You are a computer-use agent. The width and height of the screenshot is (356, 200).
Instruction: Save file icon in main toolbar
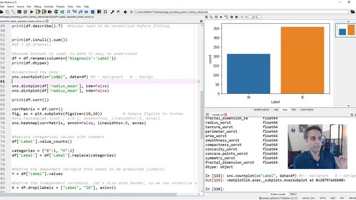pos(7,12)
